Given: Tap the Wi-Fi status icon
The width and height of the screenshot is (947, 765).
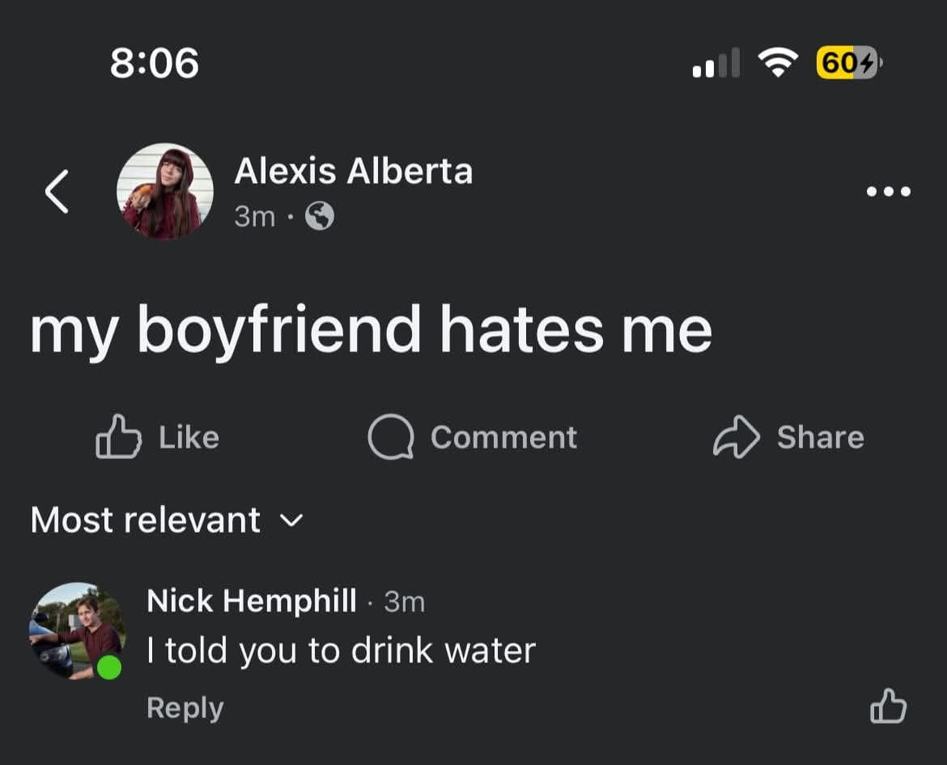Looking at the screenshot, I should (777, 62).
